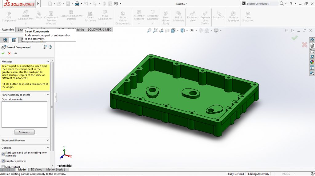Click the Exploded View tool
Viewport: 315px width, 176px height.
193,17
